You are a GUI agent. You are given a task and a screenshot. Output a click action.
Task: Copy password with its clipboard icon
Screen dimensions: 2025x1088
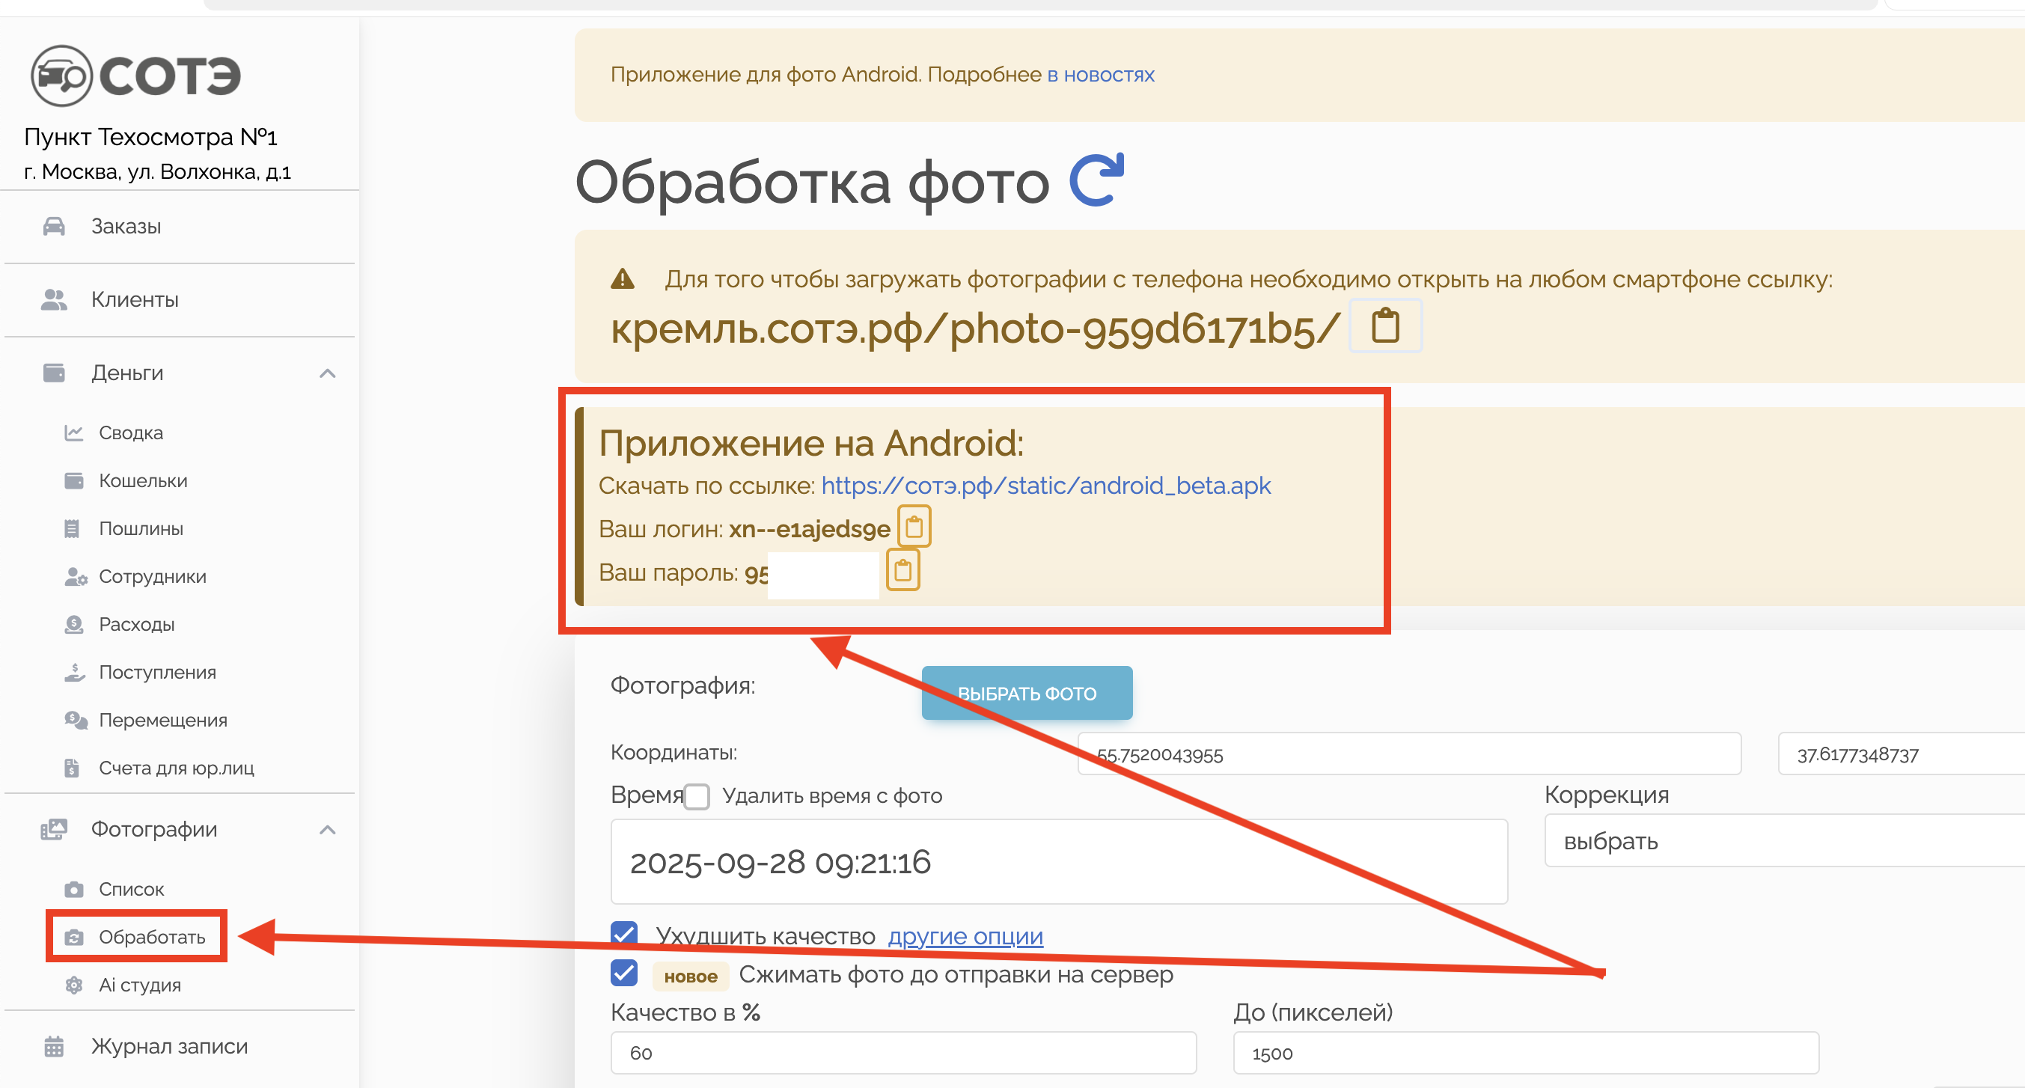click(x=902, y=570)
